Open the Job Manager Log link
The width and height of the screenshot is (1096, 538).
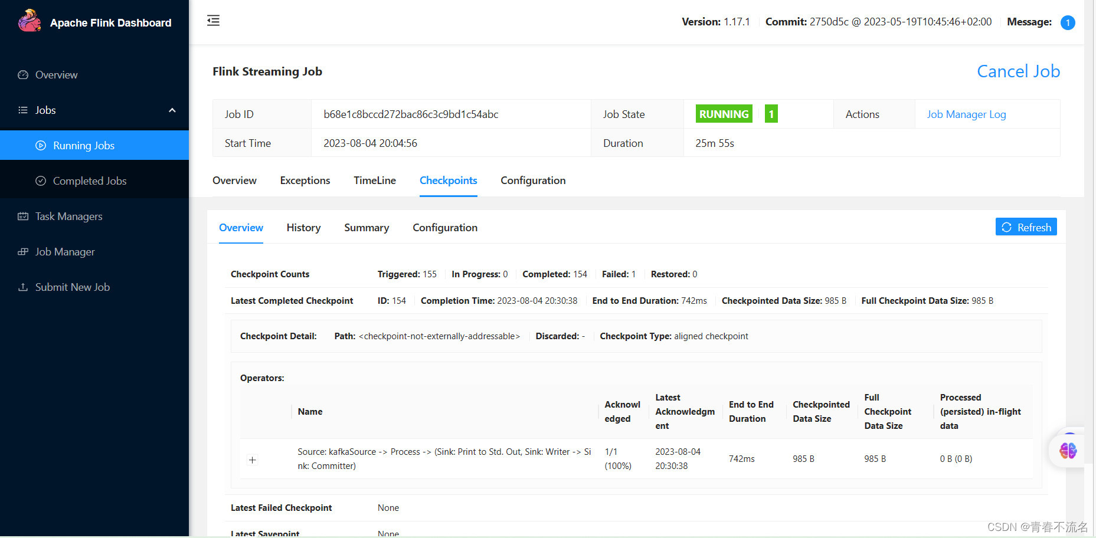(x=966, y=114)
